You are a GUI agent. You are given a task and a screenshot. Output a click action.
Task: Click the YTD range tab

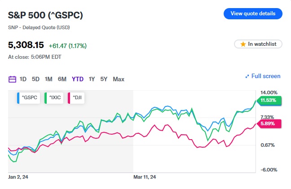tap(78, 79)
